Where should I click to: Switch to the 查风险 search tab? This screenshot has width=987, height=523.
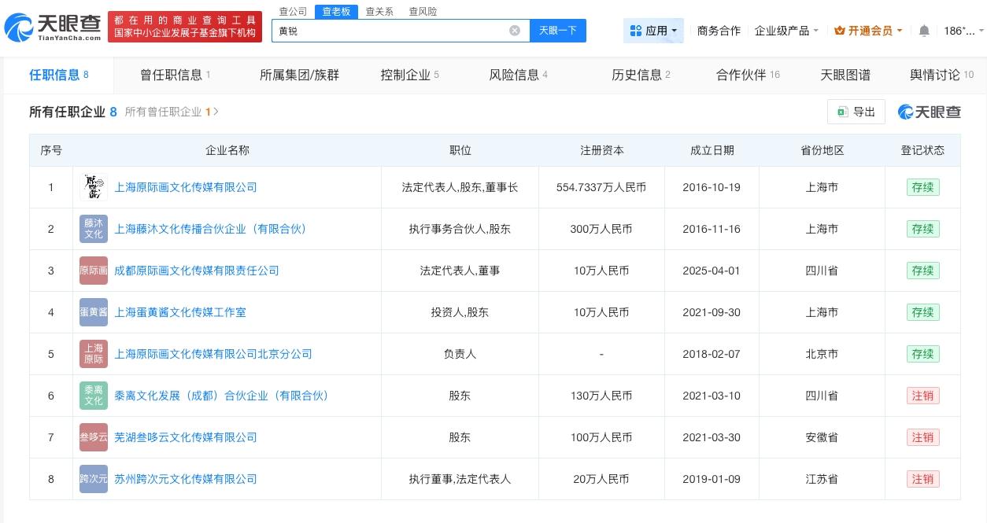[x=423, y=12]
